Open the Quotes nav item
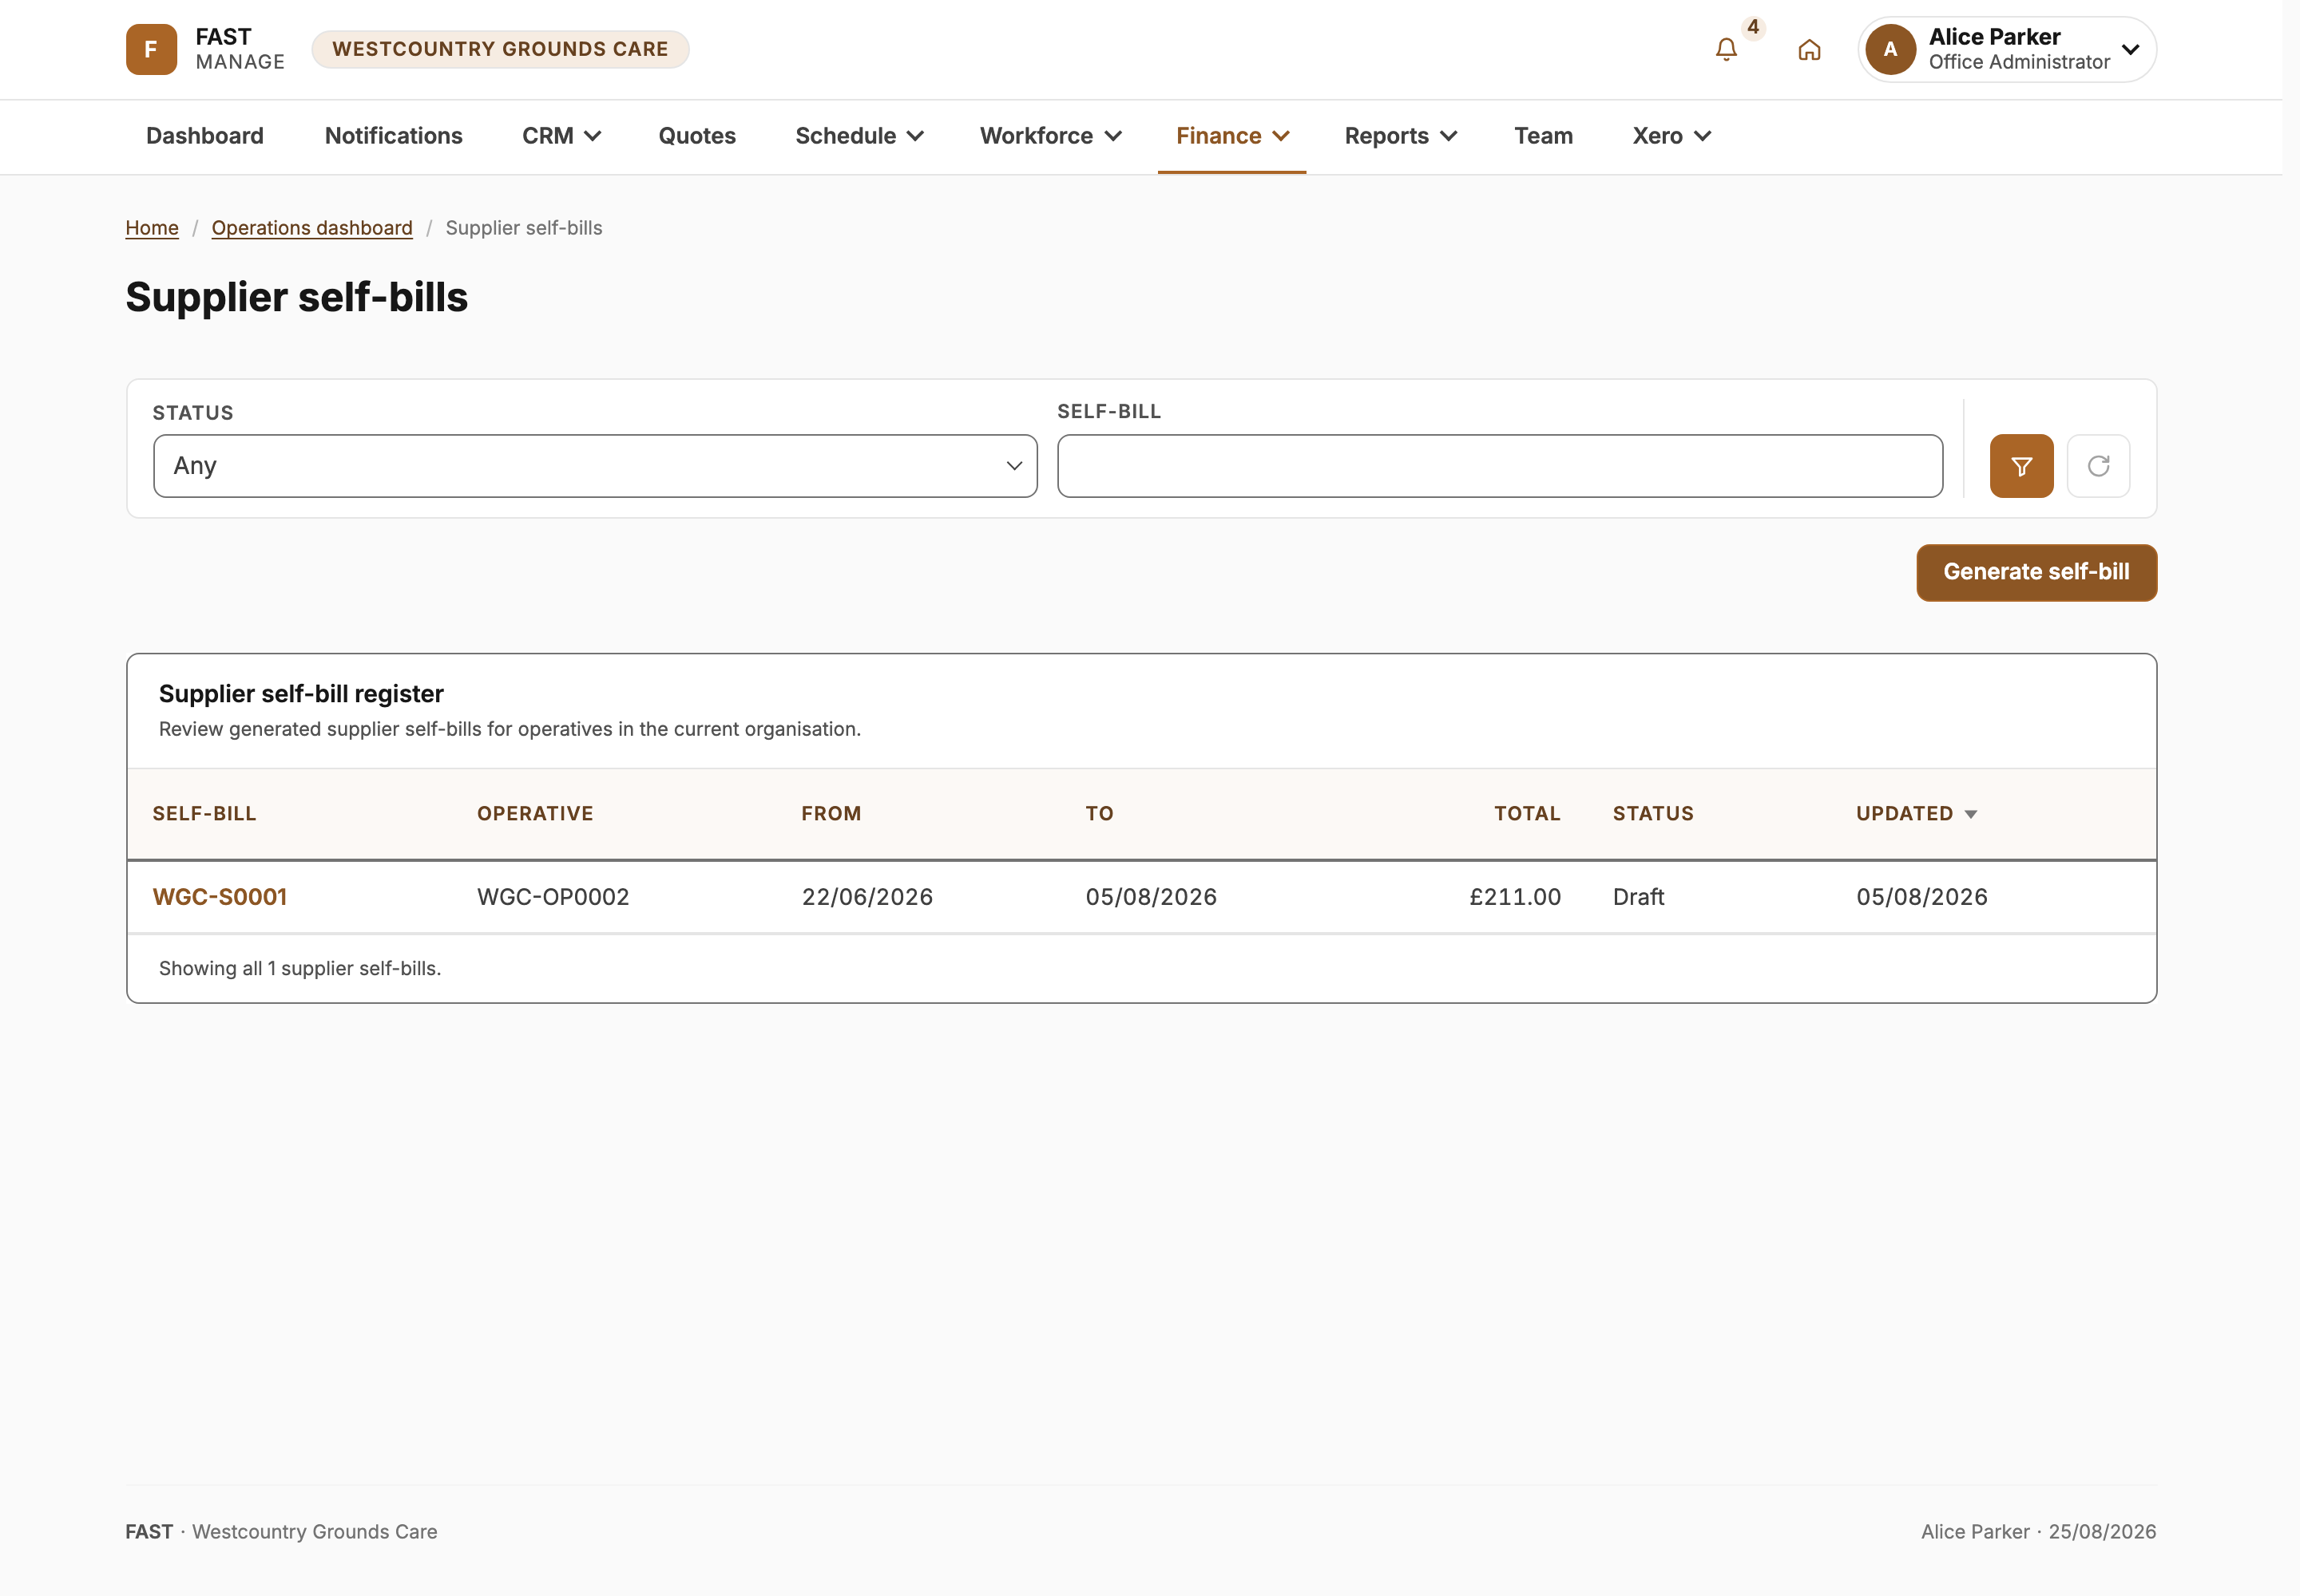The width and height of the screenshot is (2300, 1596). pos(696,136)
